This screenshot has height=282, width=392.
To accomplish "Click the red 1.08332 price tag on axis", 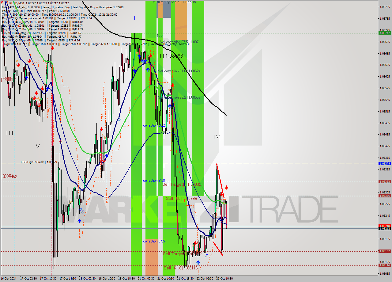I will pos(385,181).
